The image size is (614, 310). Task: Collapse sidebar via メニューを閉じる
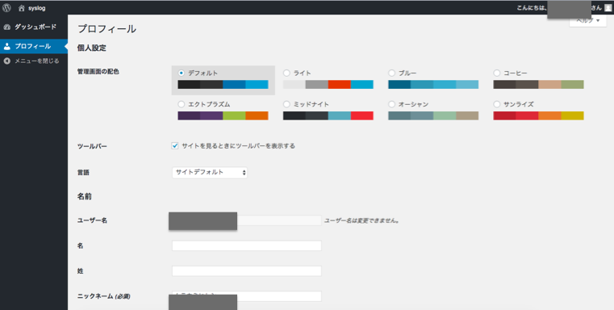click(x=37, y=61)
